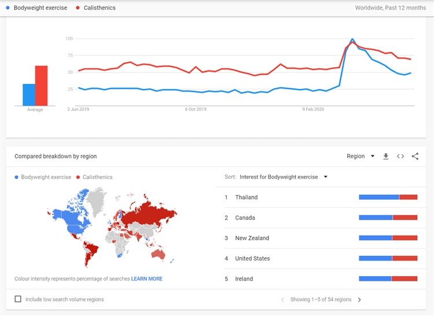434x316 pixels.
Task: Go to next page of regions
Action: point(359,300)
